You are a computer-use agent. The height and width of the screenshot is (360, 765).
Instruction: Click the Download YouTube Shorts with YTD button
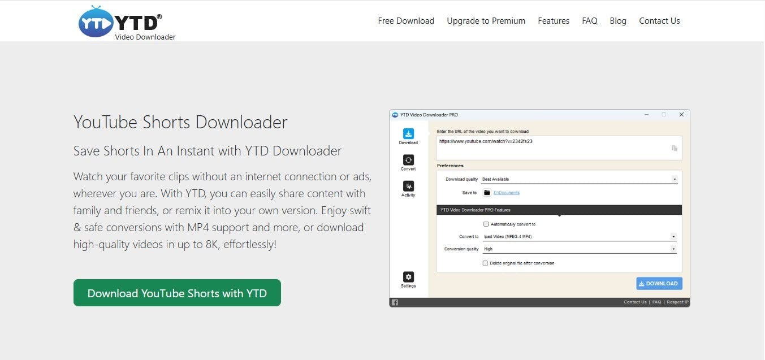coord(177,293)
